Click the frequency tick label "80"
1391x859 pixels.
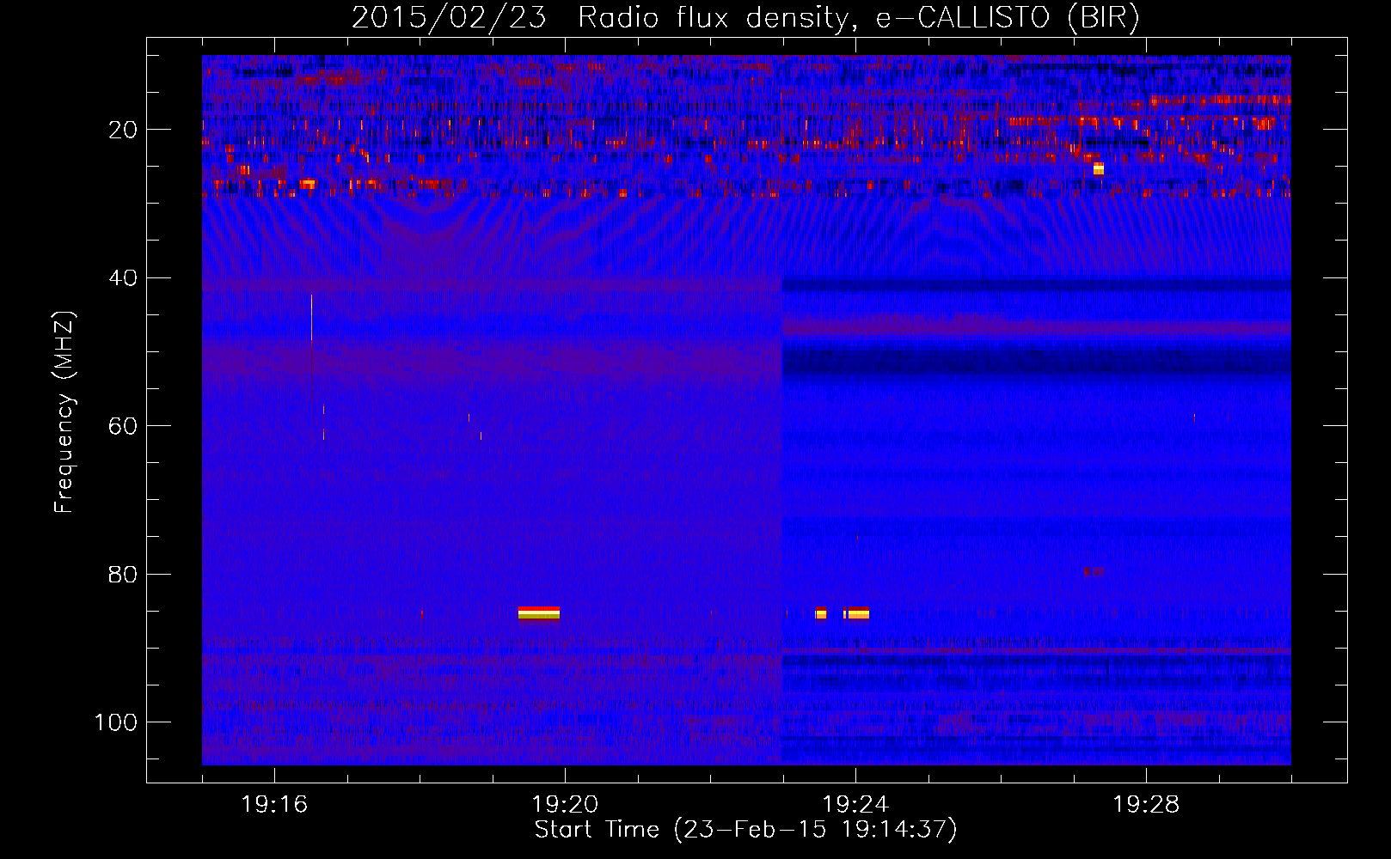(x=124, y=574)
